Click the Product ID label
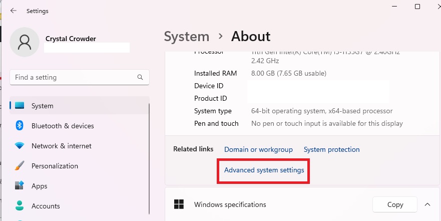 (210, 98)
